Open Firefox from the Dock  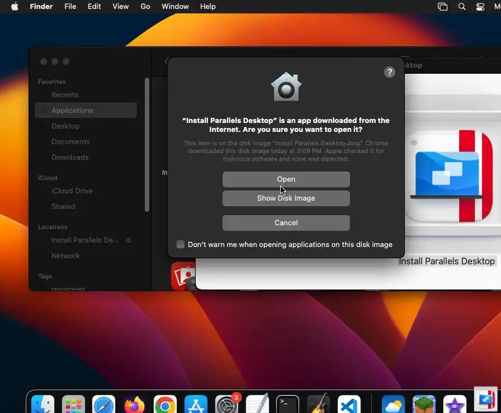click(x=134, y=405)
